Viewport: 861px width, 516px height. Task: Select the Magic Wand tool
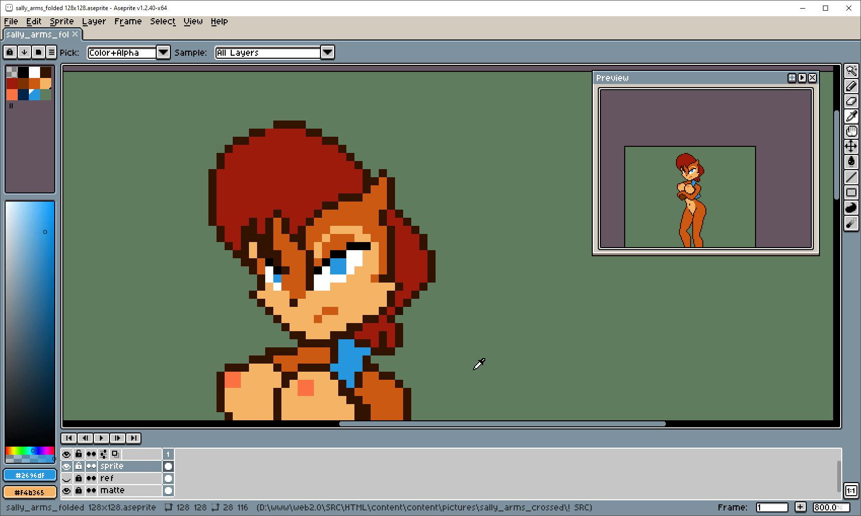(851, 71)
